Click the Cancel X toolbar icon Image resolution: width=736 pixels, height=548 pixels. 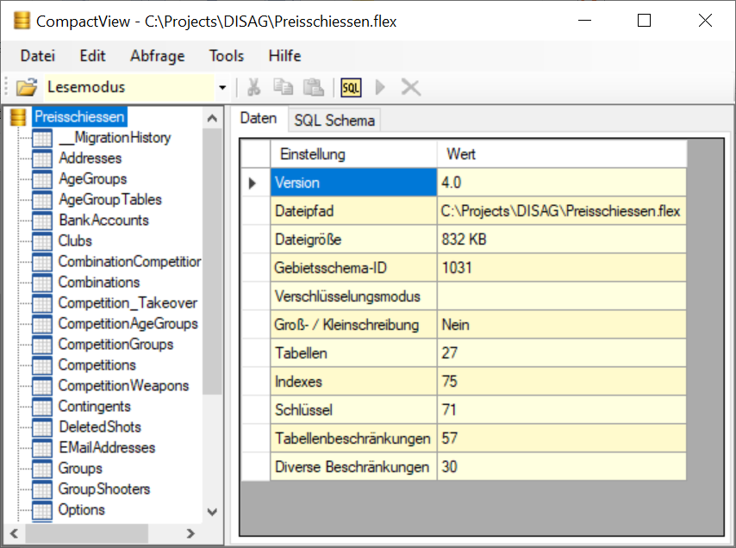(x=410, y=87)
